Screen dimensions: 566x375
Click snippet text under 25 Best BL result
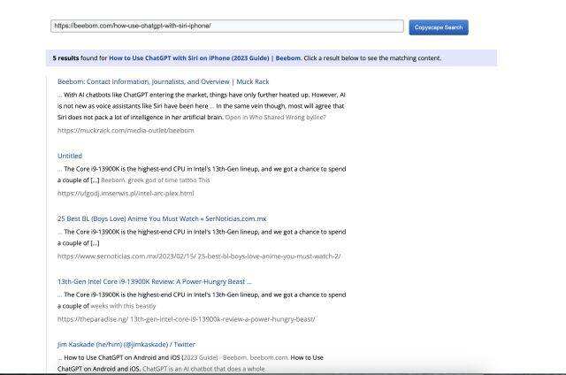click(x=202, y=236)
